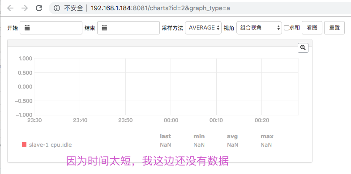
Task: Open the 组合视角 view dropdown
Action: (259, 28)
